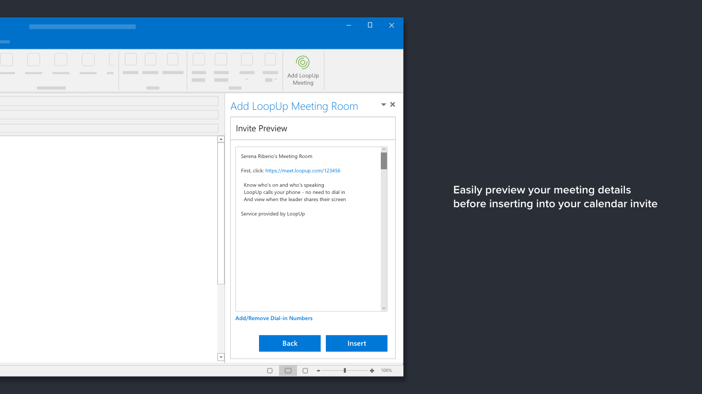Select the third view button in status bar
The width and height of the screenshot is (702, 394).
pyautogui.click(x=305, y=370)
